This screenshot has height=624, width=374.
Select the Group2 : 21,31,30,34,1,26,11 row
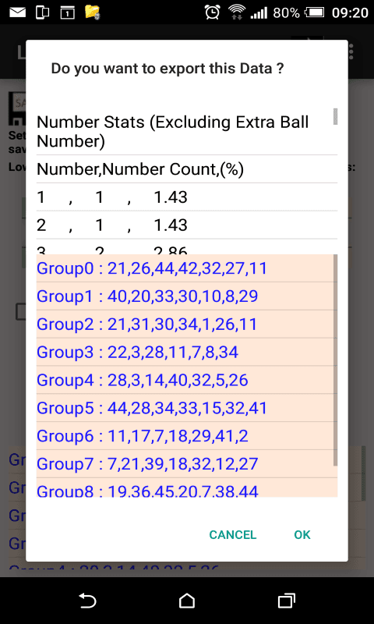coord(187,324)
